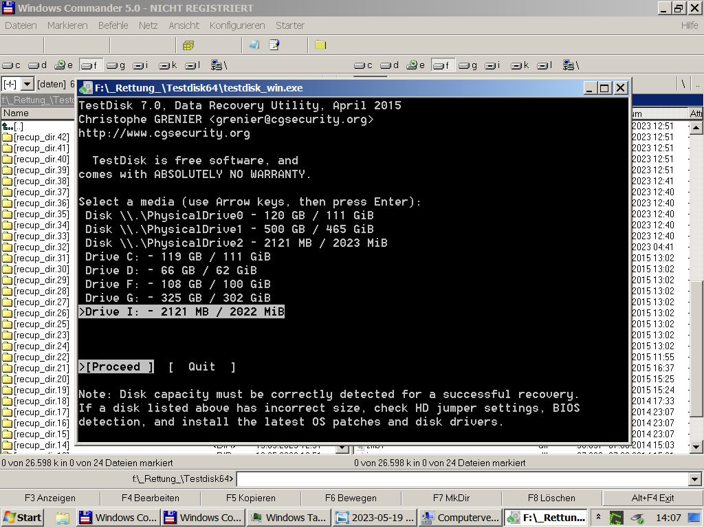Click the Quit option in TestDisk
704x528 pixels.
click(x=202, y=367)
